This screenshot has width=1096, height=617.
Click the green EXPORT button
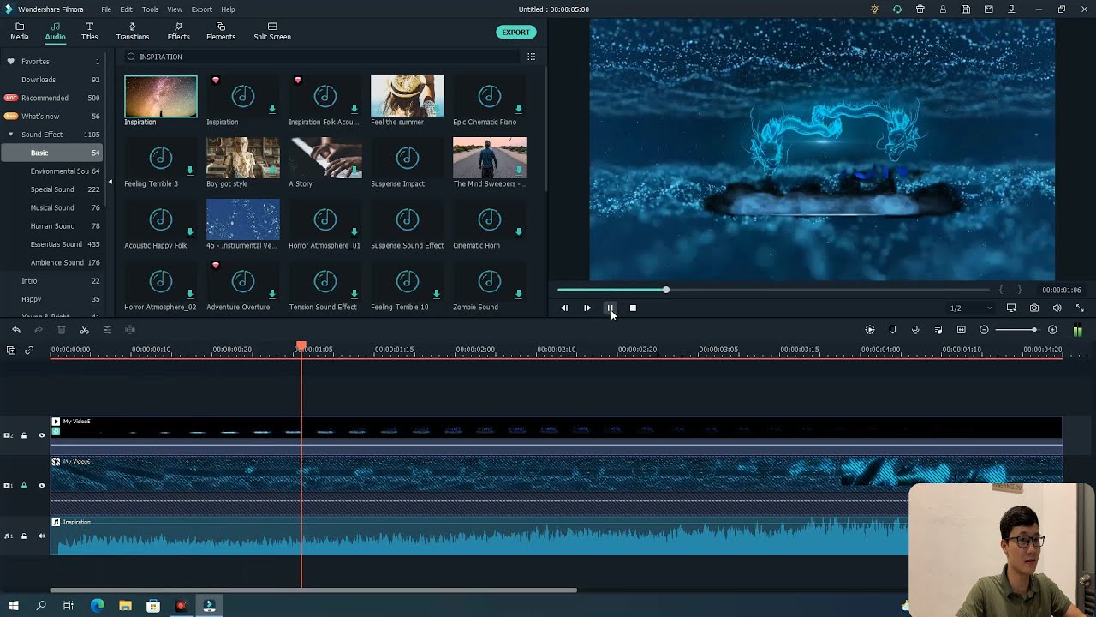[x=515, y=32]
